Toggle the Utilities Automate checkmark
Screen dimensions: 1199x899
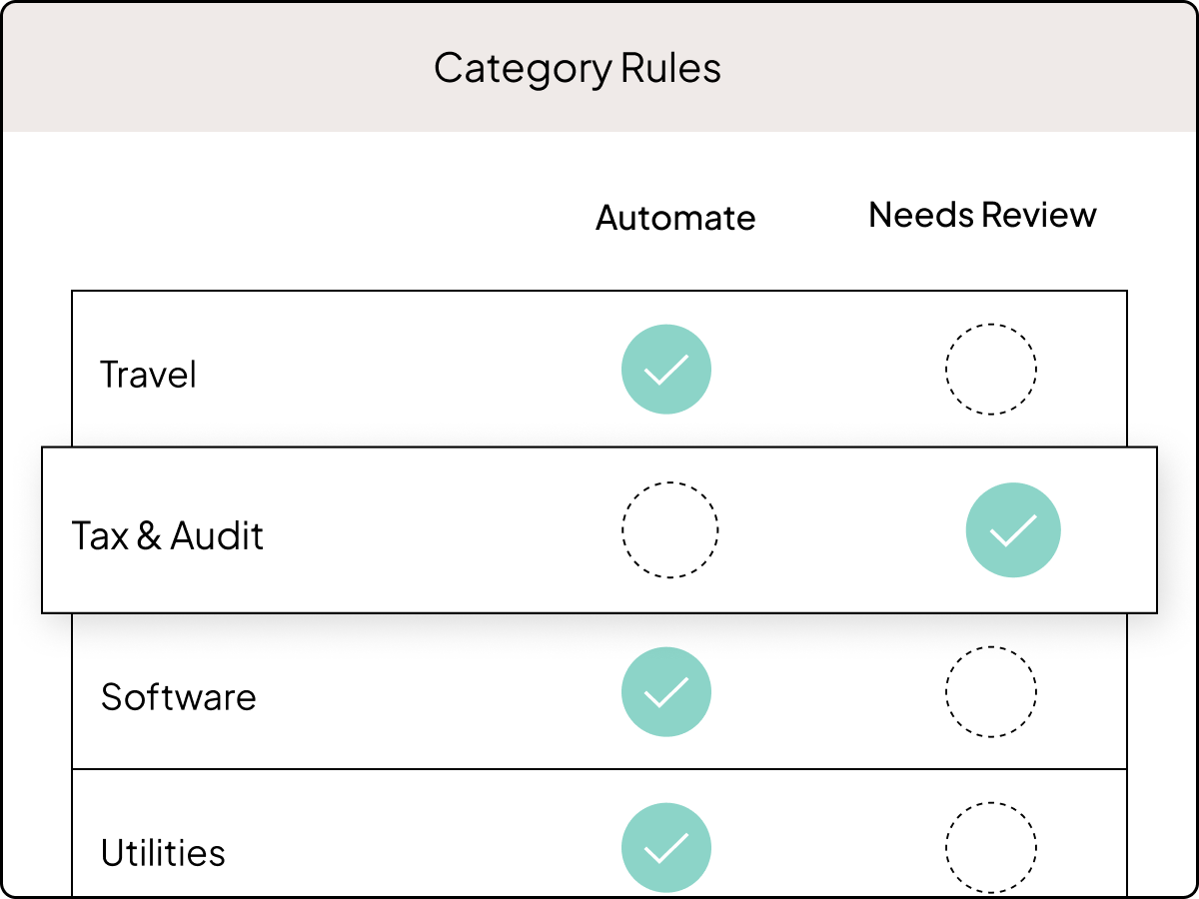(x=666, y=848)
